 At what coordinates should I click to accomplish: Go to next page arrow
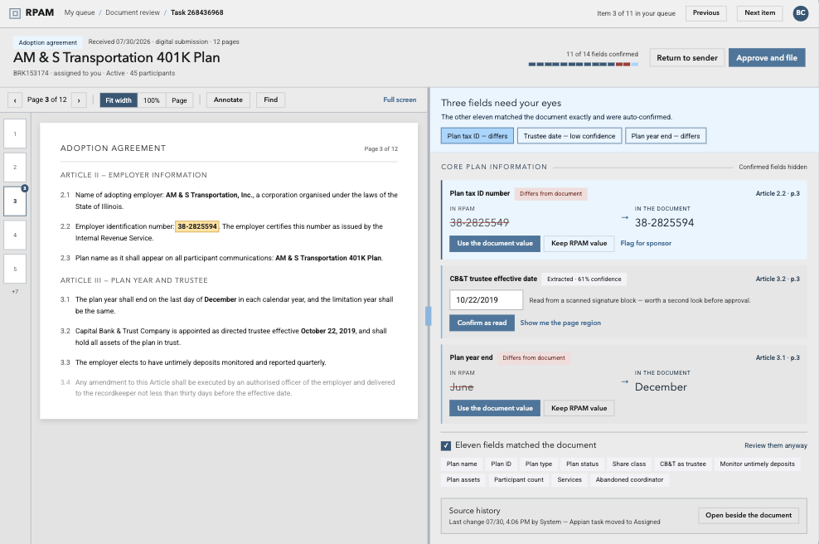[x=79, y=100]
